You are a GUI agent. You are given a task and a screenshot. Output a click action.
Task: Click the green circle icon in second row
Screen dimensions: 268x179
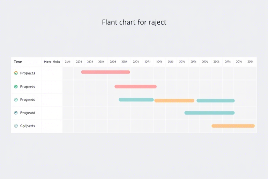(16, 87)
